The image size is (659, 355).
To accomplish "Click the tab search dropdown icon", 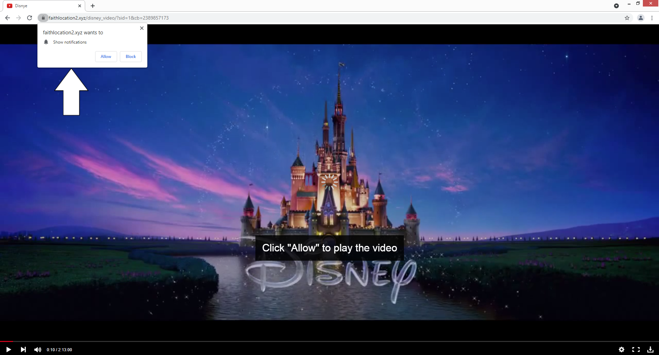I will (x=616, y=6).
